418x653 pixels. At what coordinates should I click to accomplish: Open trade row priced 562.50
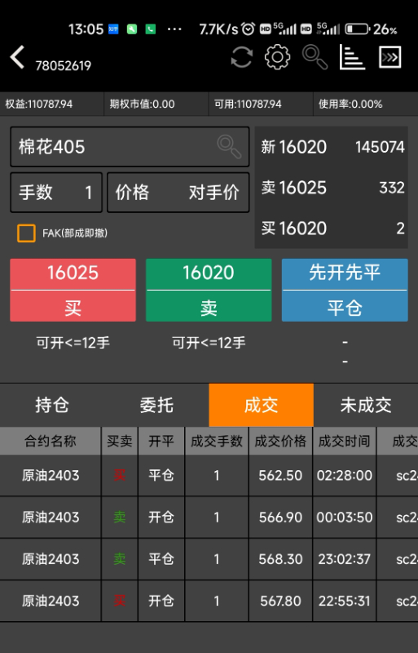[209, 475]
